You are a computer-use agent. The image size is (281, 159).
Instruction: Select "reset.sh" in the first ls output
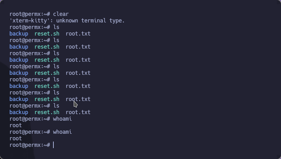tap(47, 34)
